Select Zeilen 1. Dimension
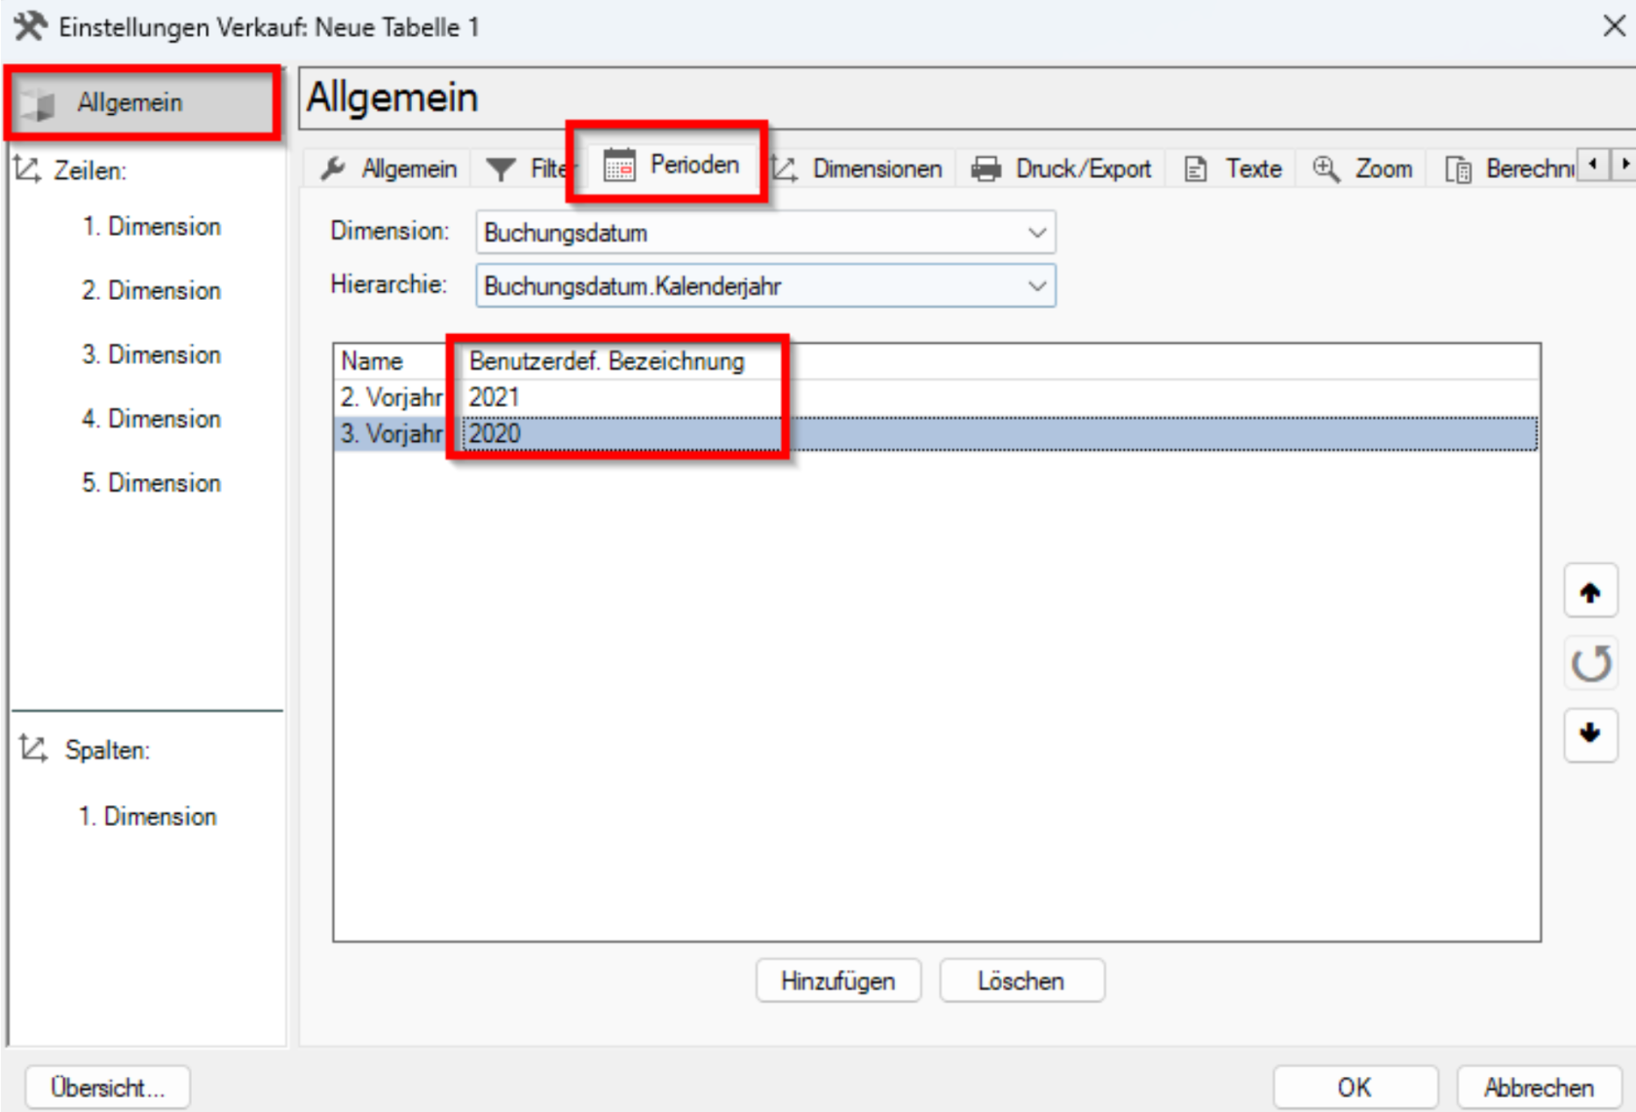The width and height of the screenshot is (1636, 1112). 151,226
